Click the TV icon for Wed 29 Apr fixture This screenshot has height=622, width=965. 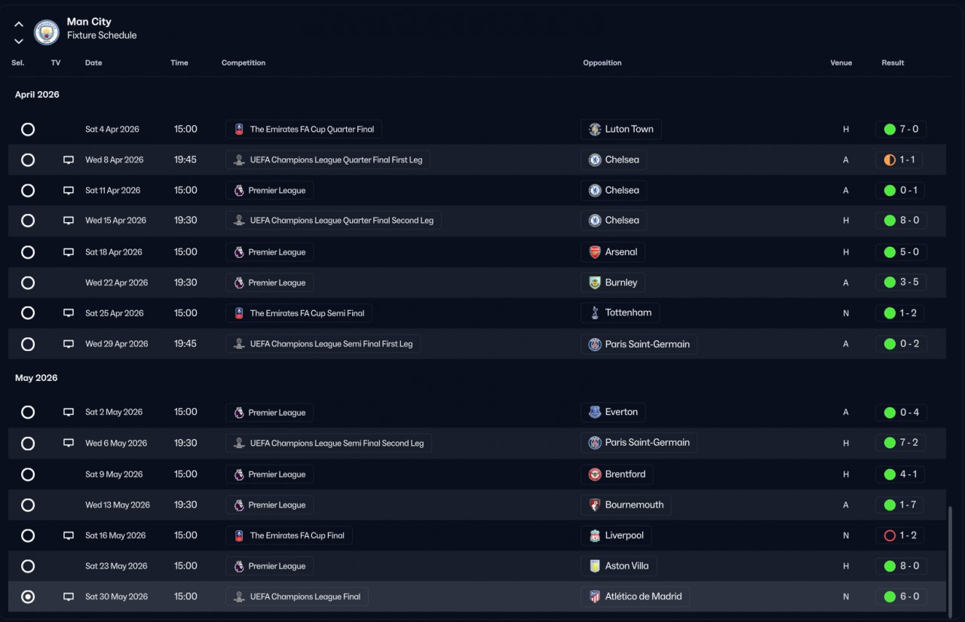click(x=69, y=344)
